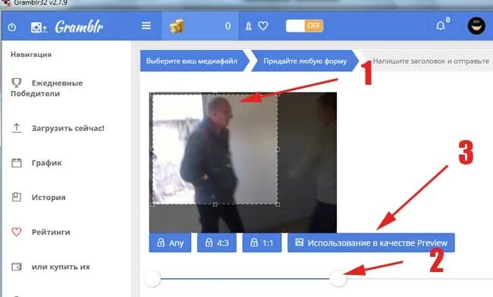Click the gold coins icon

(177, 27)
